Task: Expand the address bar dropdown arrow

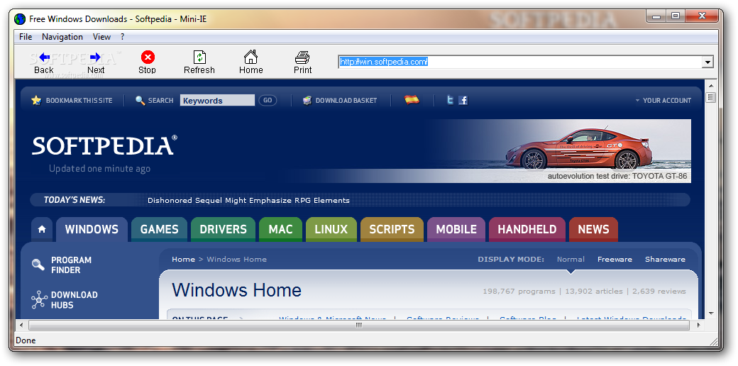Action: [x=707, y=62]
